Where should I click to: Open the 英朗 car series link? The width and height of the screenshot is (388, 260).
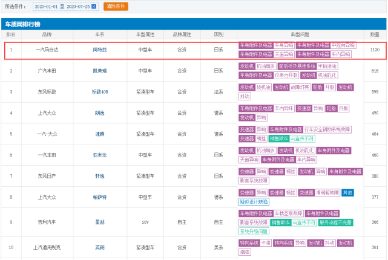(x=100, y=247)
